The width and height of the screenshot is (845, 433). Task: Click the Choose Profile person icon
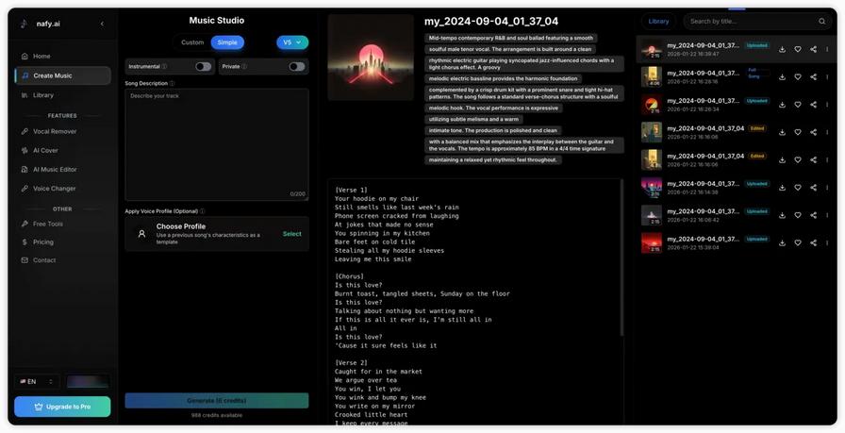pos(141,234)
